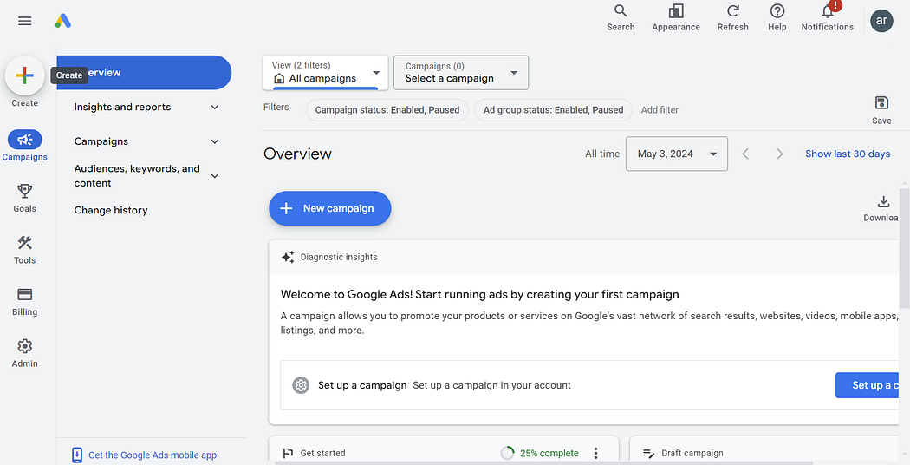The width and height of the screenshot is (910, 465).
Task: Click Show last 30 days link
Action: [848, 154]
